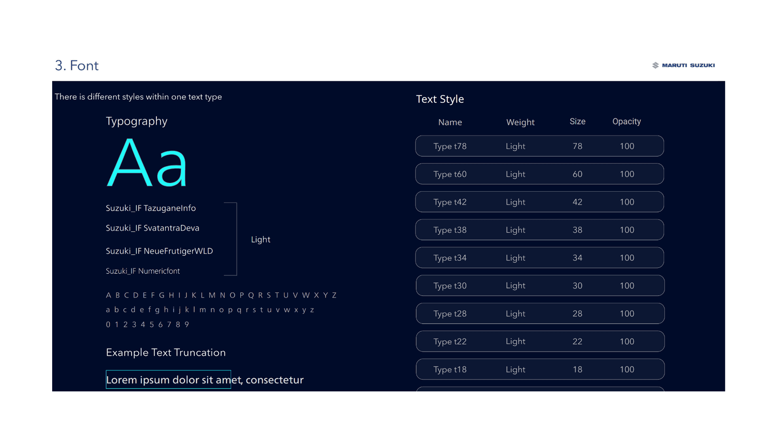Click the Suzuki_IF TazuganeInfo font name

[x=150, y=208]
